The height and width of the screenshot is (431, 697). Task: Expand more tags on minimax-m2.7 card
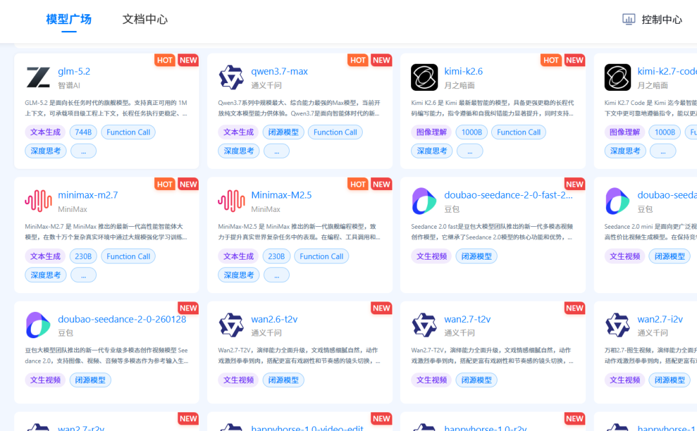pyautogui.click(x=83, y=274)
